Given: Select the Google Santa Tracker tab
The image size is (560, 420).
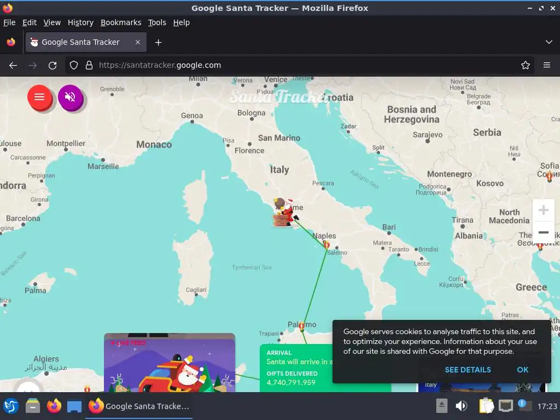Looking at the screenshot, I should coord(86,42).
